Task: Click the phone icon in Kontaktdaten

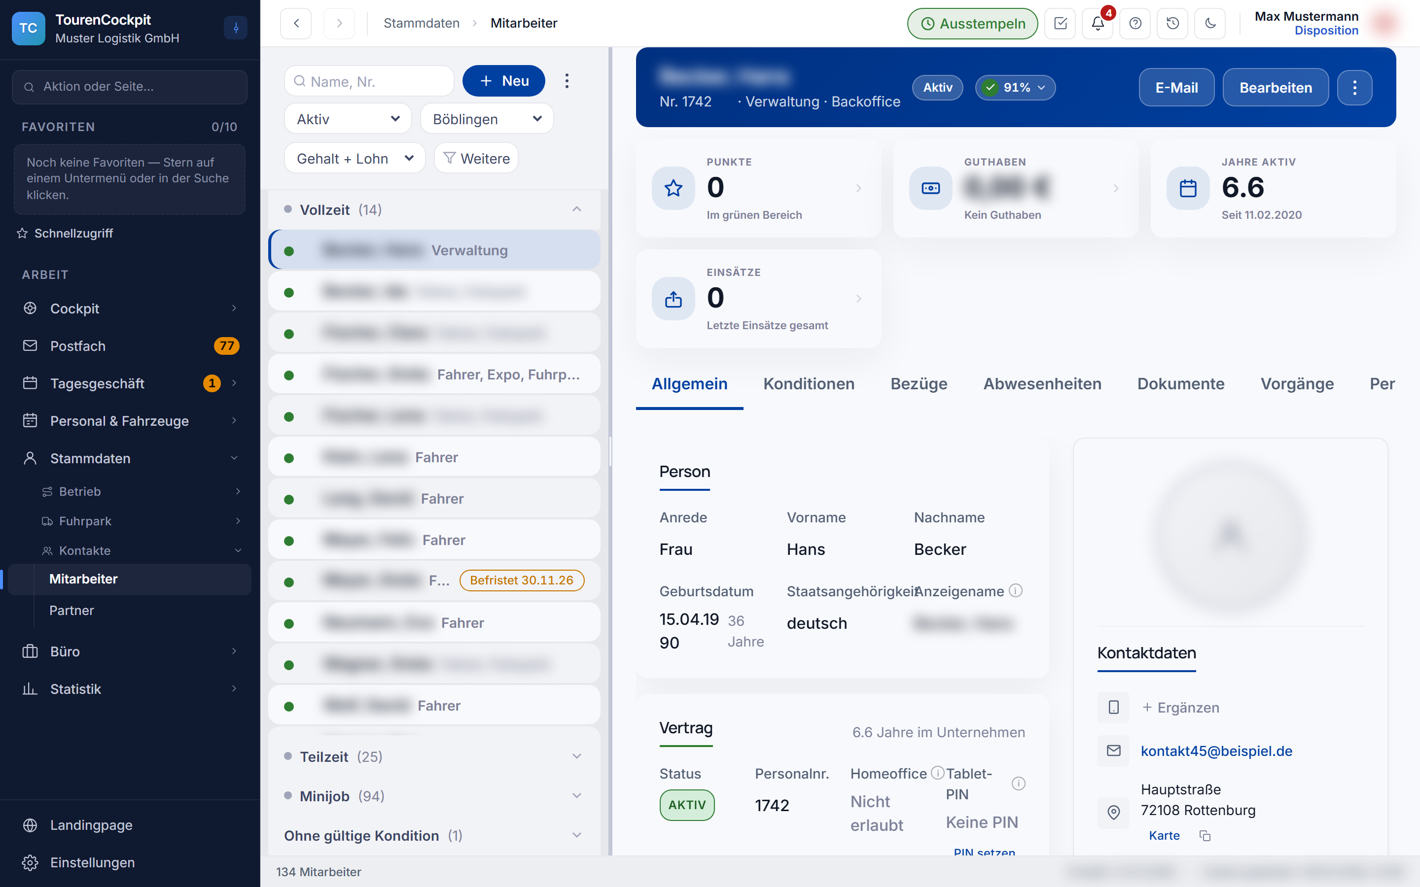Action: click(1114, 708)
